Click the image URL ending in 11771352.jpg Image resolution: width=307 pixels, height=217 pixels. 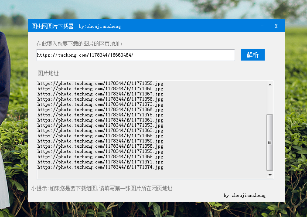click(100, 84)
